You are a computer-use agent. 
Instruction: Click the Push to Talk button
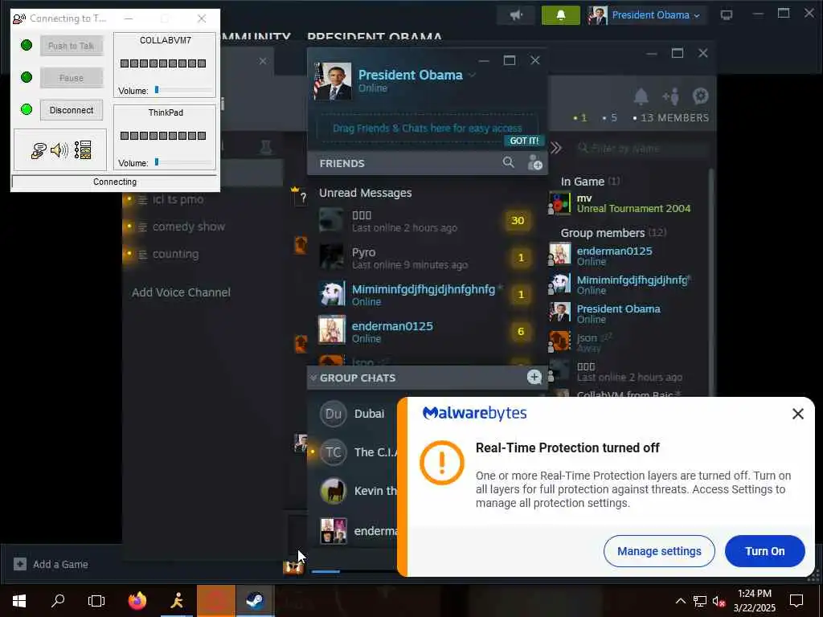(x=72, y=46)
